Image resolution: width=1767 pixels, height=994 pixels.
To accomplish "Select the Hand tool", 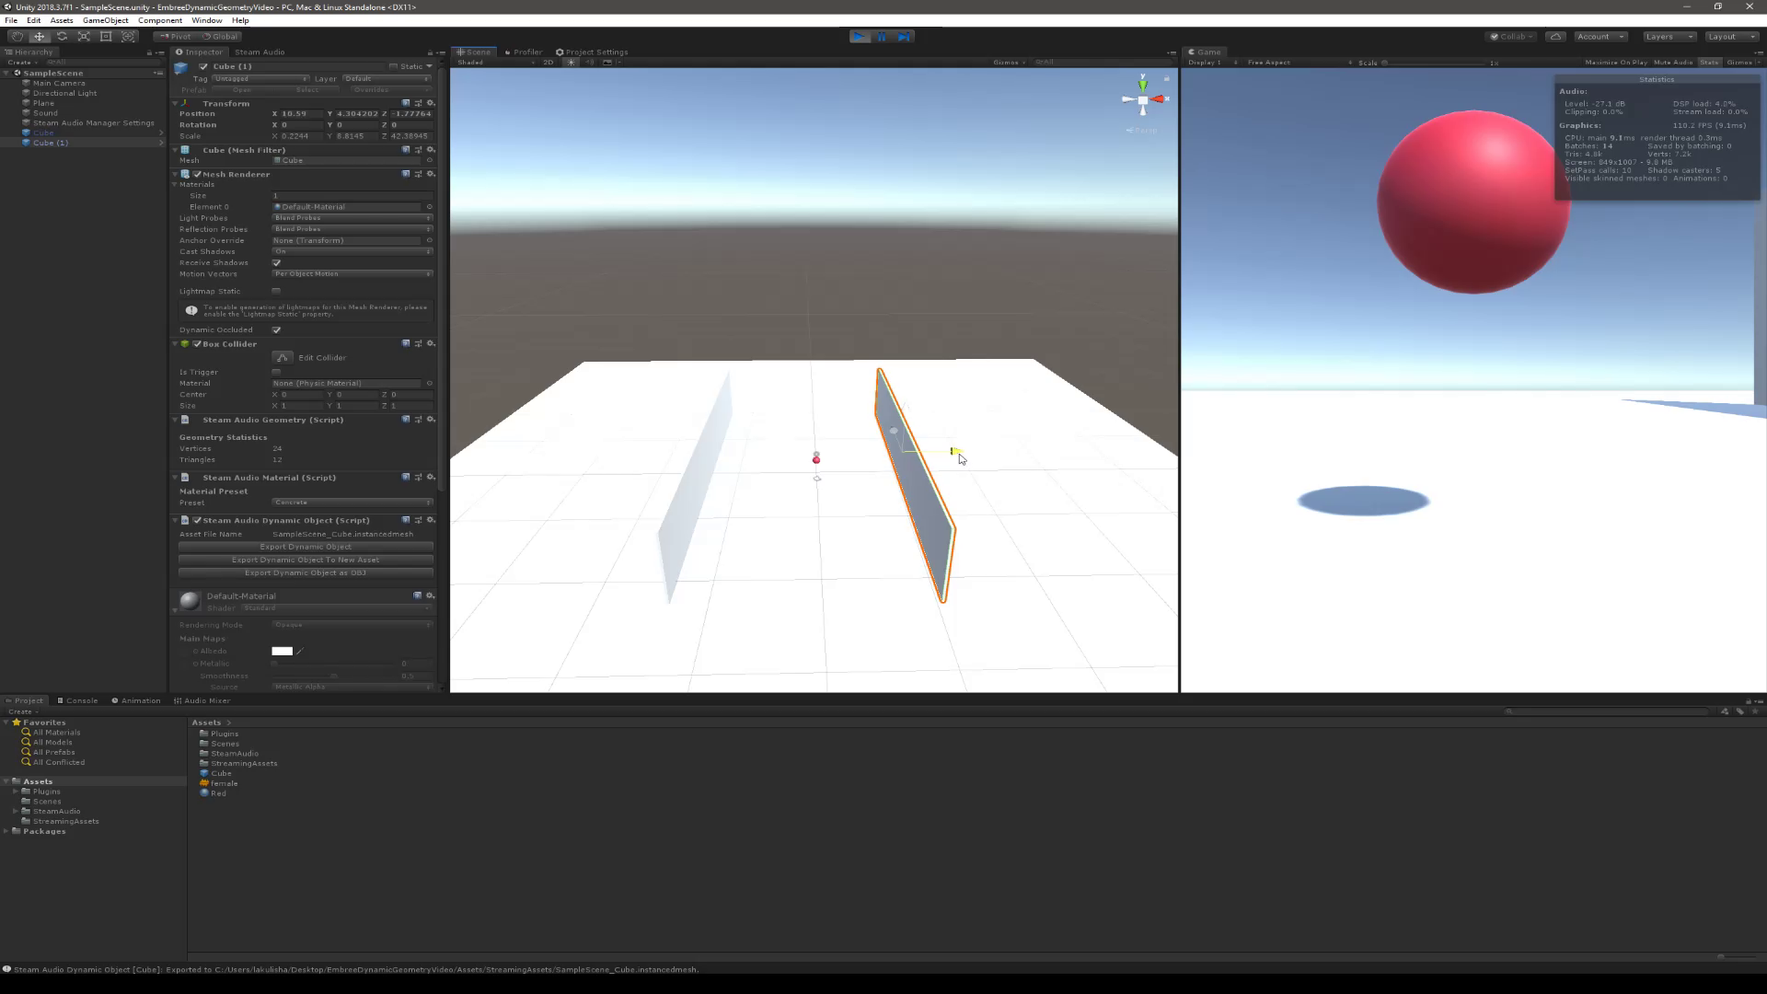I will tap(17, 36).
